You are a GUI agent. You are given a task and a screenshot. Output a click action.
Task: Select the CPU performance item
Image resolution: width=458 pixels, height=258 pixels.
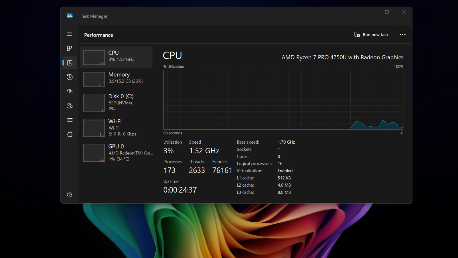point(116,57)
